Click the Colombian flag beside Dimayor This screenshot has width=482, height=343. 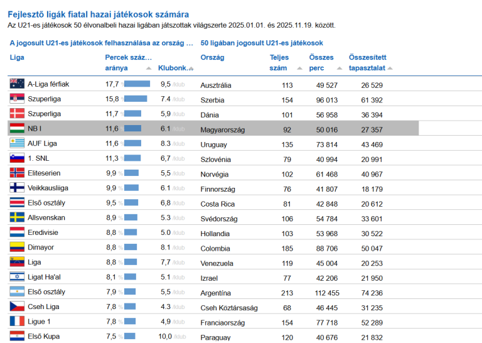17,248
